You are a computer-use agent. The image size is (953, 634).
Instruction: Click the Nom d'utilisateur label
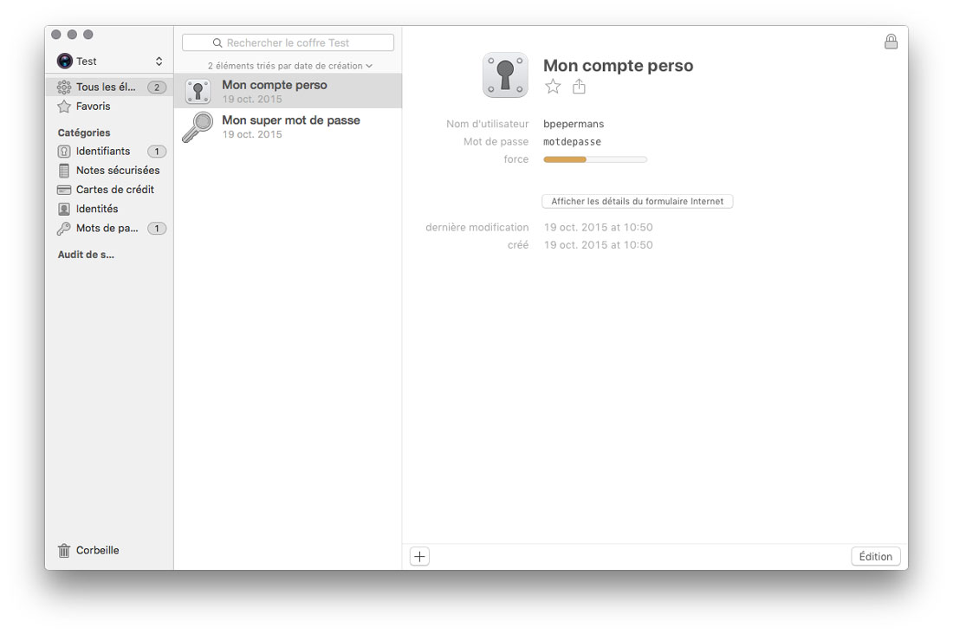tap(488, 124)
